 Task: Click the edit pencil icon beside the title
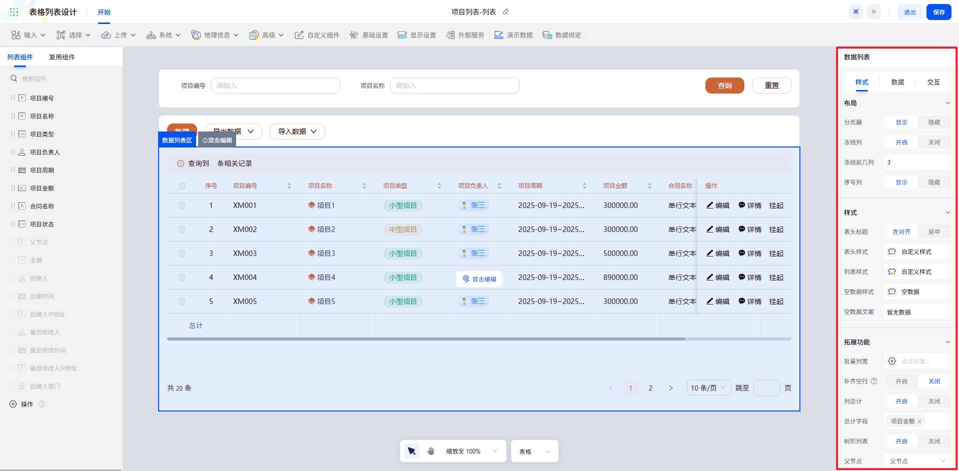tap(506, 12)
